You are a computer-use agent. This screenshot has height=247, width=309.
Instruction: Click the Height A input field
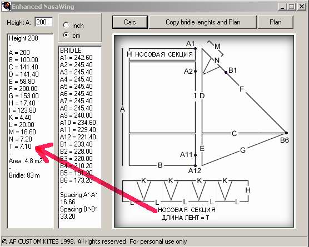pyautogui.click(x=44, y=22)
